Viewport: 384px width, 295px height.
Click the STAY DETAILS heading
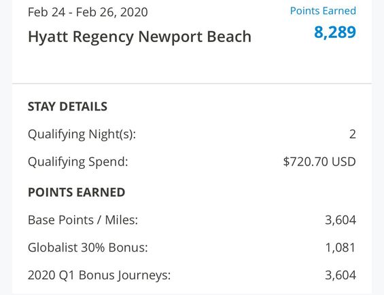tap(67, 106)
